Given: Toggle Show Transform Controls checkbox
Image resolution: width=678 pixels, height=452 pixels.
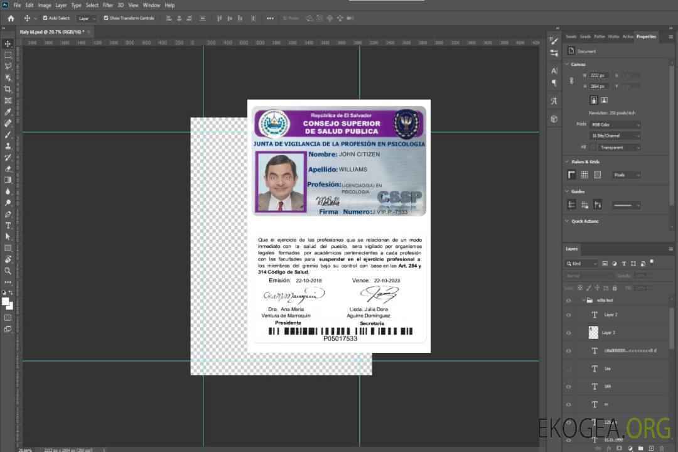Looking at the screenshot, I should 106,18.
